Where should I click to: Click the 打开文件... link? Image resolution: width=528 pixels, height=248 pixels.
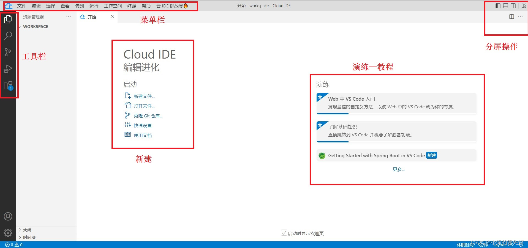tap(144, 106)
